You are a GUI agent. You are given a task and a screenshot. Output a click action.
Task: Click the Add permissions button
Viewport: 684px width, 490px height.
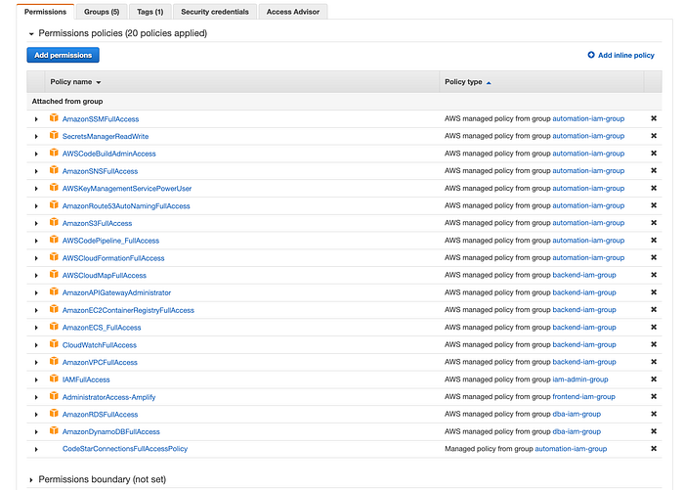(x=64, y=55)
